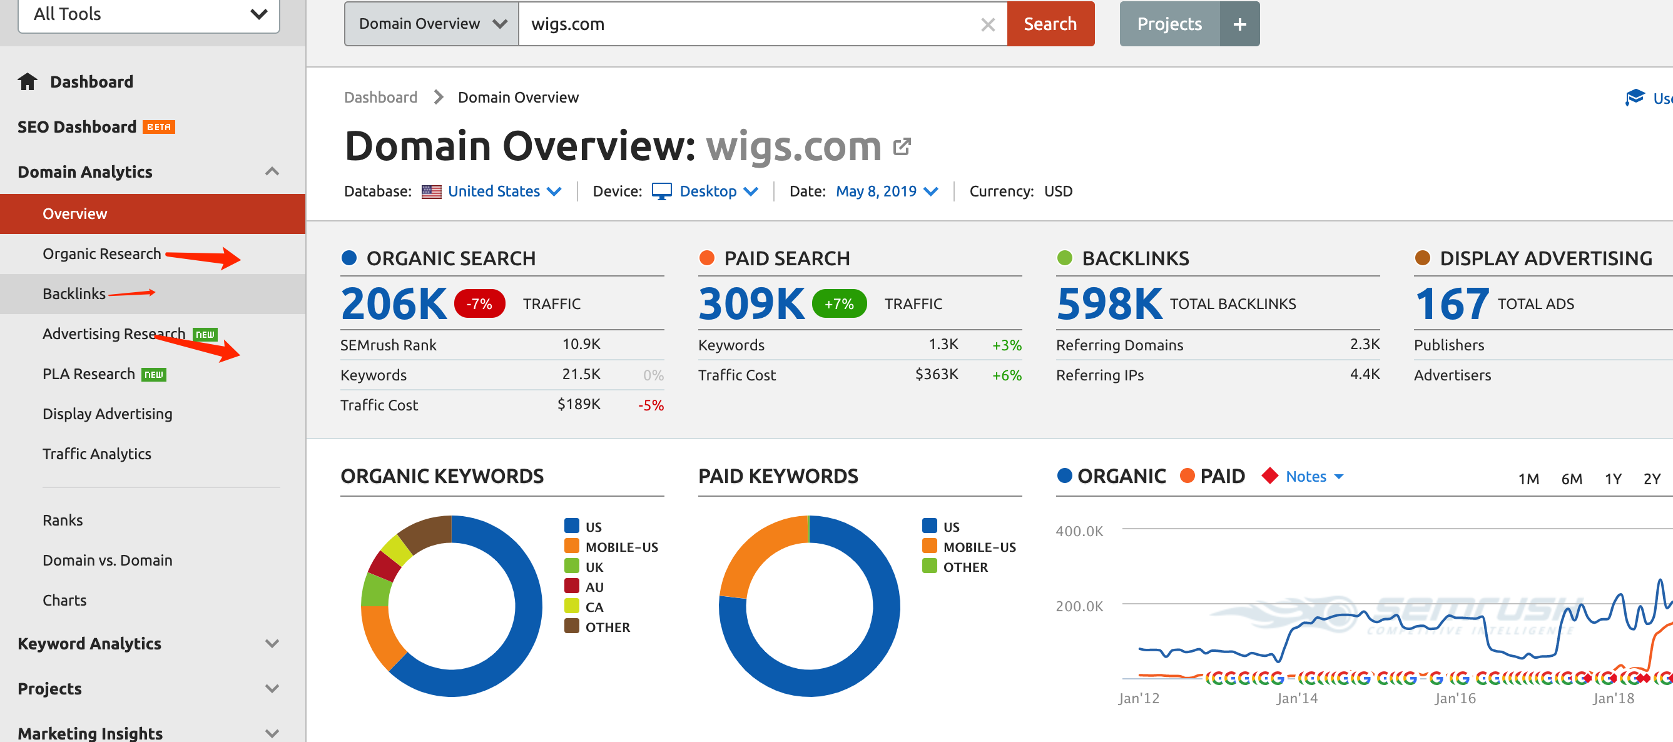This screenshot has height=742, width=1673.
Task: Open the Desktop device dropdown
Action: tap(718, 191)
